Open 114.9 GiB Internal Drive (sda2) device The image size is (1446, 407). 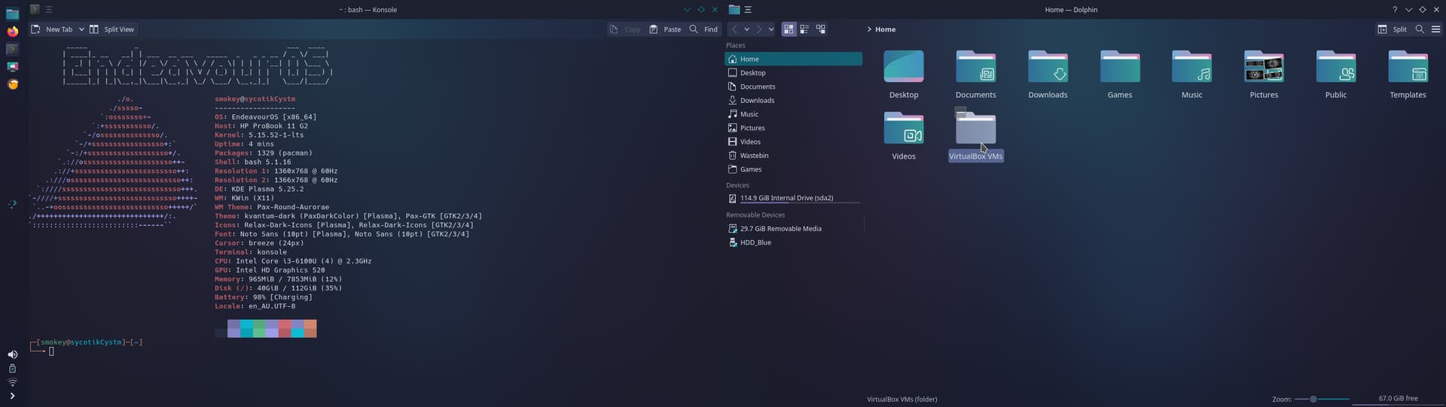tap(793, 199)
